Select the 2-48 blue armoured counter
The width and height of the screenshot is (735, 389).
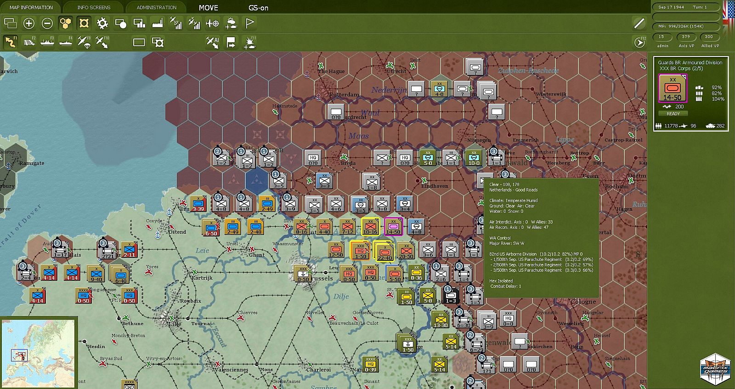[x=256, y=226]
